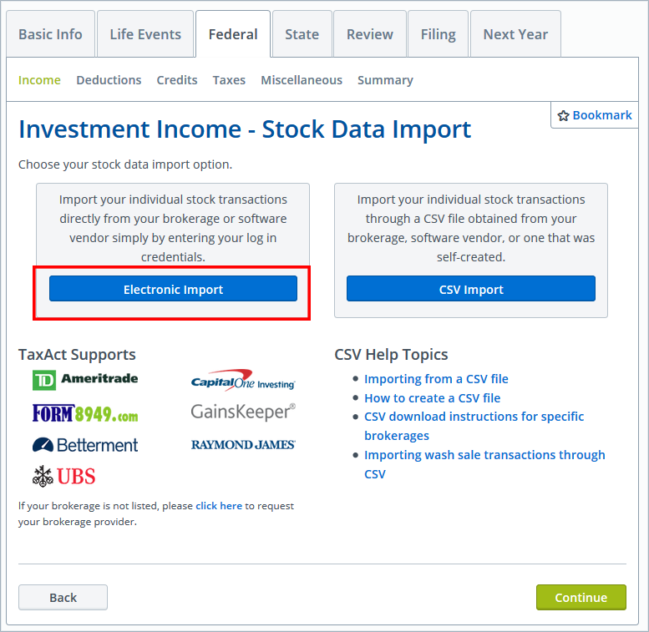Open the State tab

click(x=302, y=34)
